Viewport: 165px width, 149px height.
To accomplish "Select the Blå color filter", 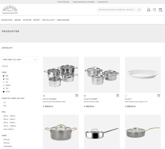I will click(6, 76).
